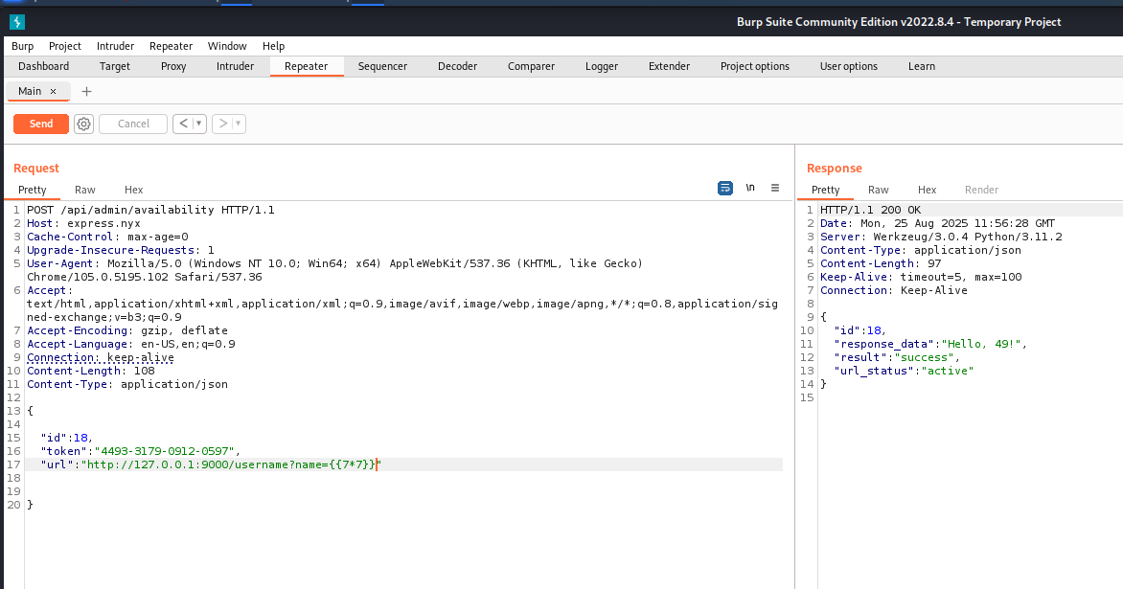Go back to previous request in history
The width and height of the screenshot is (1123, 589).
pyautogui.click(x=183, y=124)
